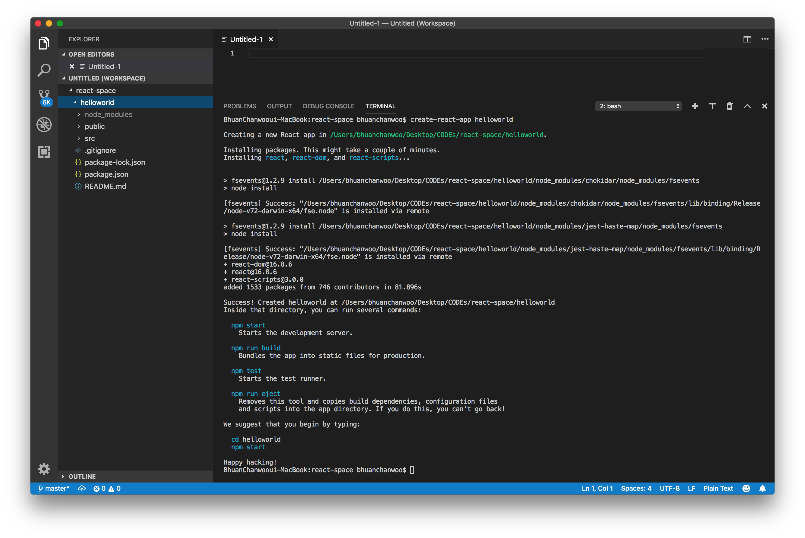
Task: Switch to the Debug Console tab
Action: (328, 106)
